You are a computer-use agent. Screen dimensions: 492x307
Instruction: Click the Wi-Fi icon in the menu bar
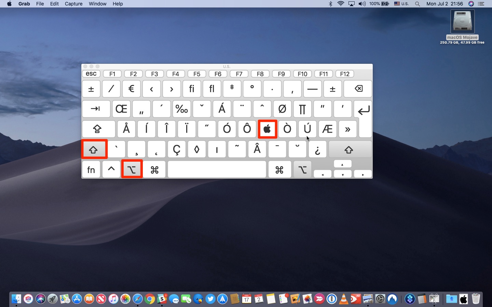pos(341,4)
